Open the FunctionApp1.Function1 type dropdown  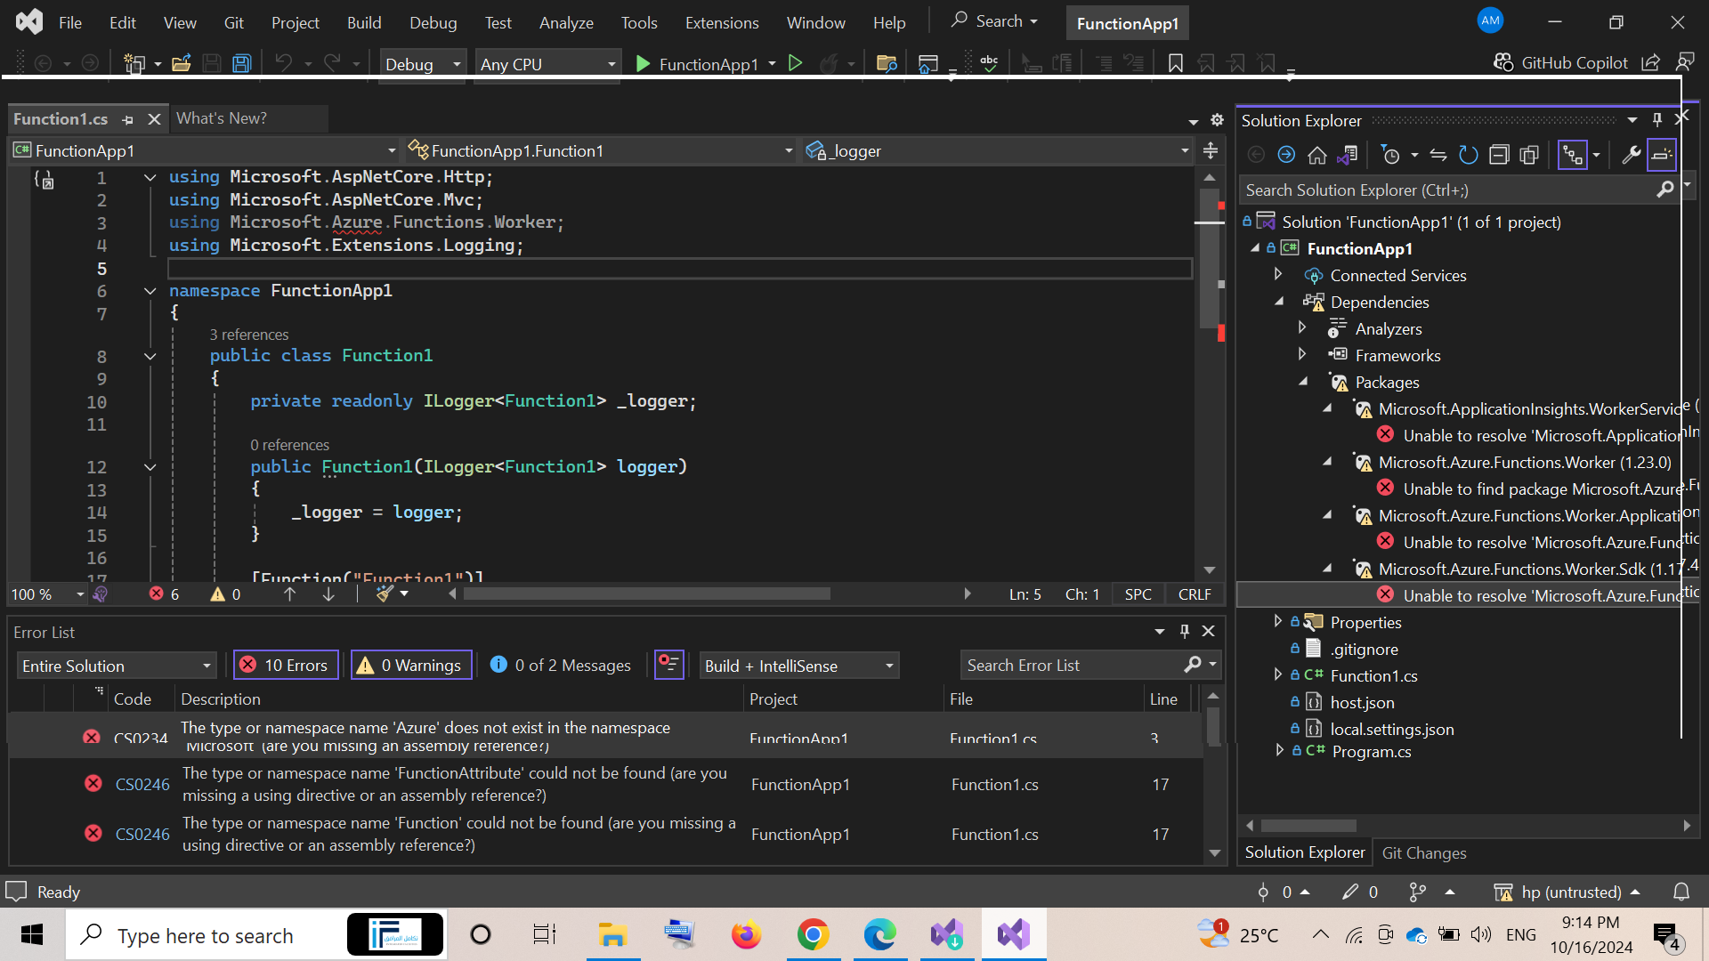[x=601, y=151]
